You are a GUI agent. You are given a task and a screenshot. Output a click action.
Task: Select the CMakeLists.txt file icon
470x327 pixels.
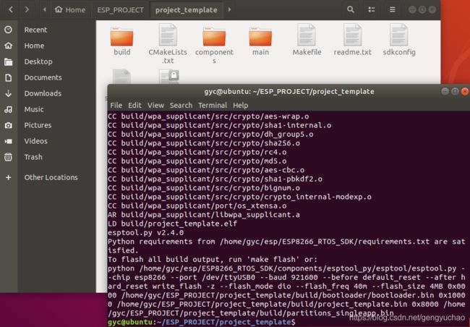[168, 35]
